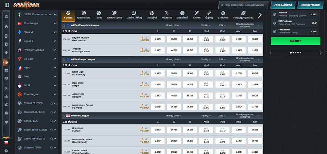Click the Euroleague logo icon

point(20,94)
